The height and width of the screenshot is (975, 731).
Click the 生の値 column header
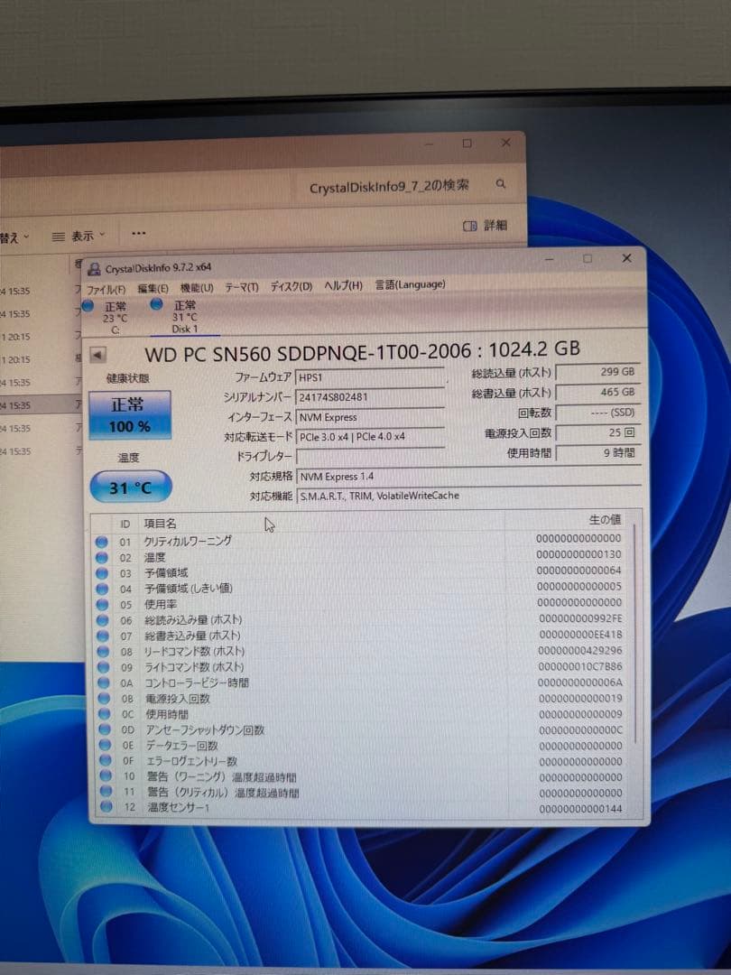click(604, 519)
